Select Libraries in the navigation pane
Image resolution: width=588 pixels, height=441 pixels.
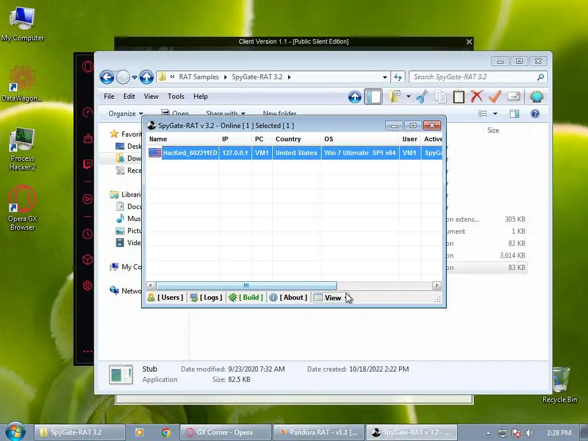pos(125,194)
